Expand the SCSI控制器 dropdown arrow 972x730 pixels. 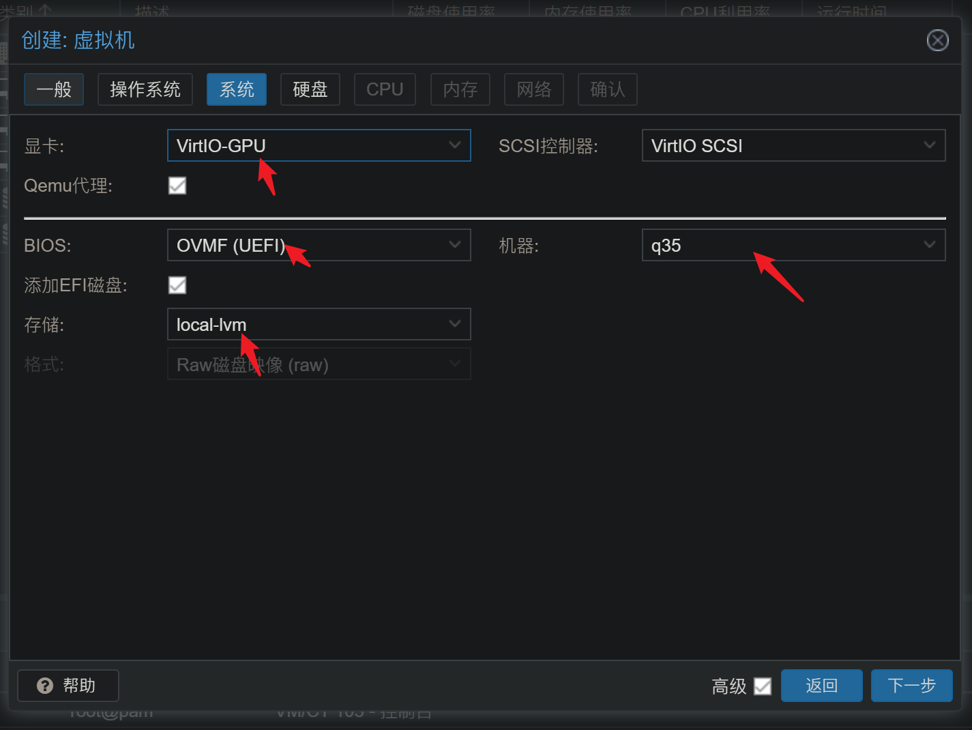click(929, 145)
